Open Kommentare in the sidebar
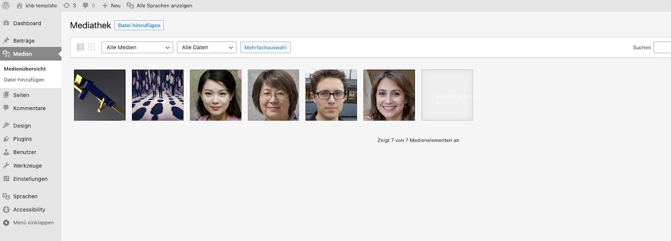This screenshot has width=671, height=241. 30,108
